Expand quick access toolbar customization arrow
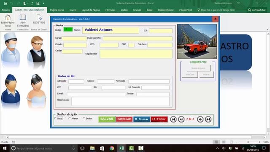 [43, 3]
